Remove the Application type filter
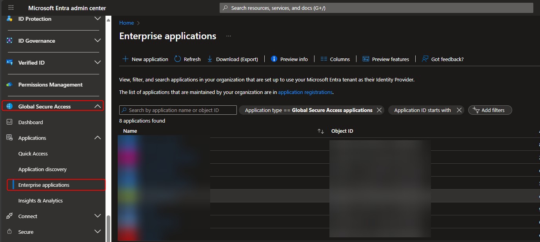This screenshot has width=540, height=242. click(x=379, y=110)
